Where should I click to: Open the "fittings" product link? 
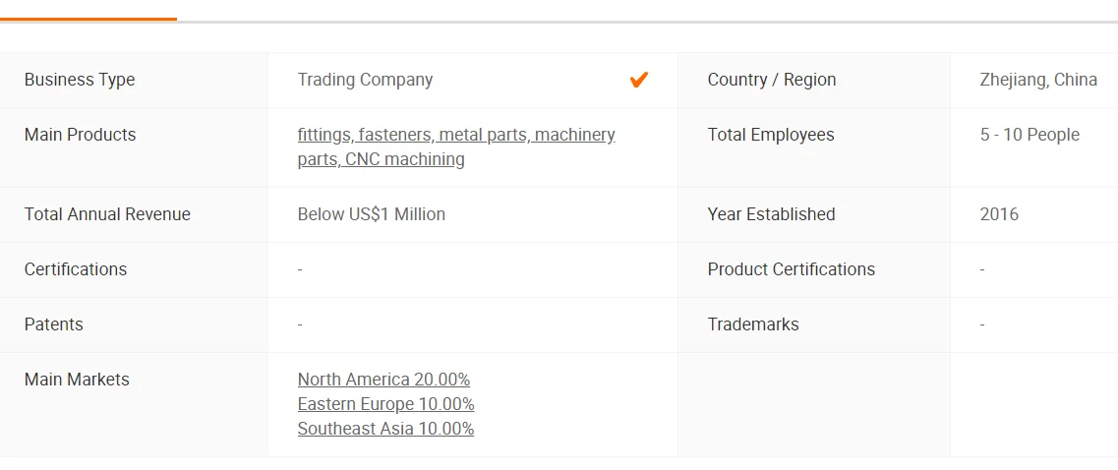point(324,135)
